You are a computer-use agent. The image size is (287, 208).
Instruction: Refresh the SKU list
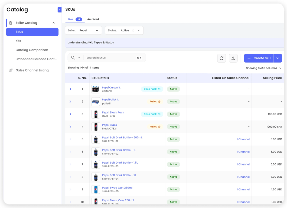pos(221,58)
